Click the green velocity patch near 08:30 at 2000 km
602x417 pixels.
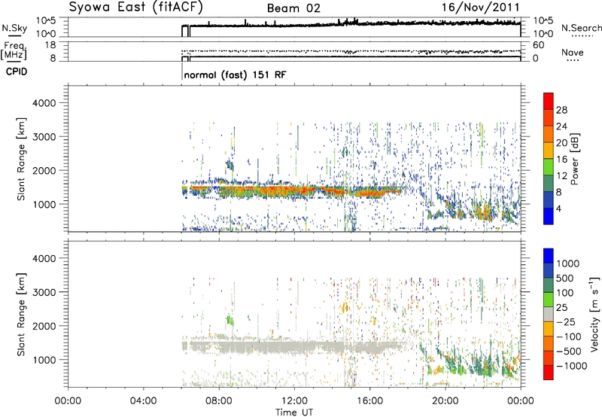(x=230, y=319)
